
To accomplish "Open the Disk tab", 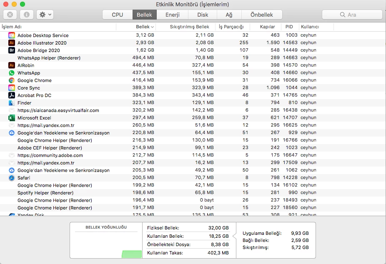I will tap(203, 15).
